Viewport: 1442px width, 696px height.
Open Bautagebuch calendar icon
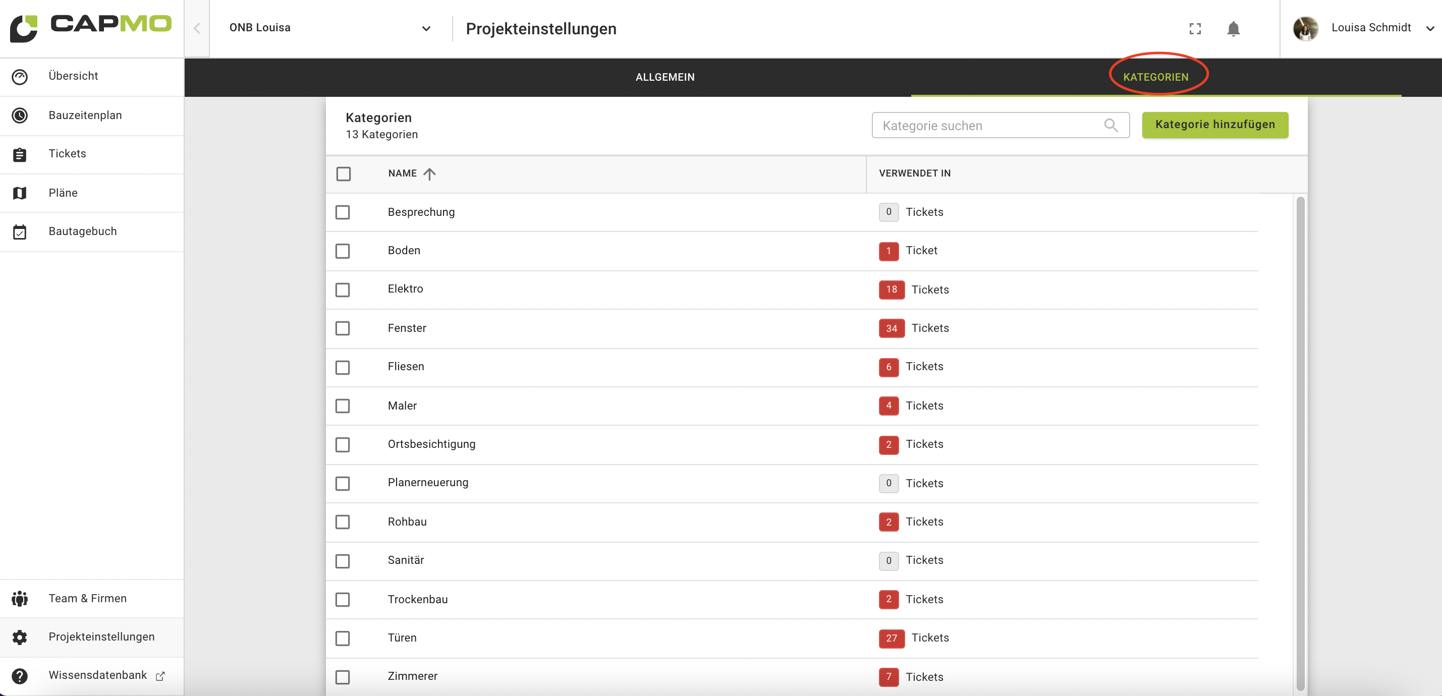(20, 231)
